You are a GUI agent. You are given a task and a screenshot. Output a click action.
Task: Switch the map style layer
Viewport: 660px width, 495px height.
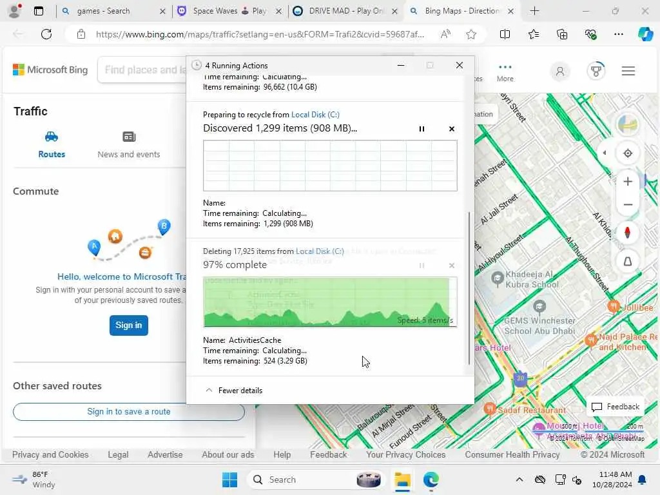coord(627,125)
